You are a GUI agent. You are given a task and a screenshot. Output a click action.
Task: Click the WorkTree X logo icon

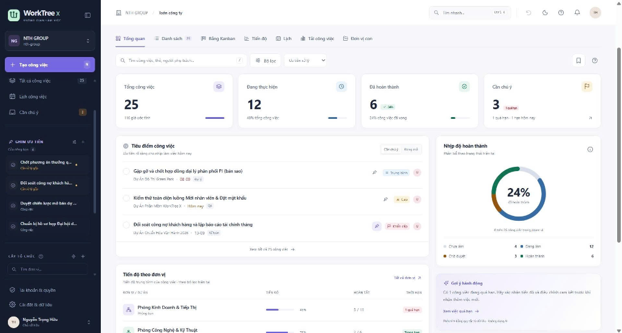coord(13,15)
